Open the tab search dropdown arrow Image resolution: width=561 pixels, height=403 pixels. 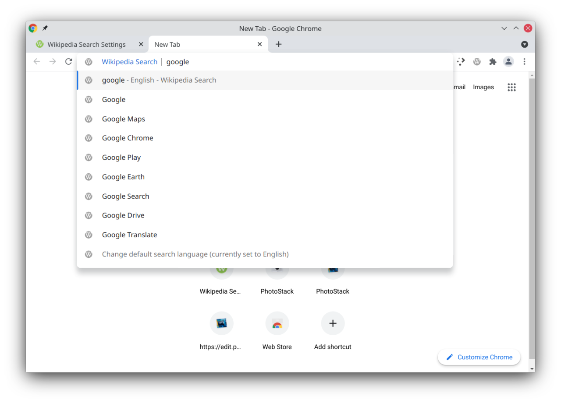525,44
